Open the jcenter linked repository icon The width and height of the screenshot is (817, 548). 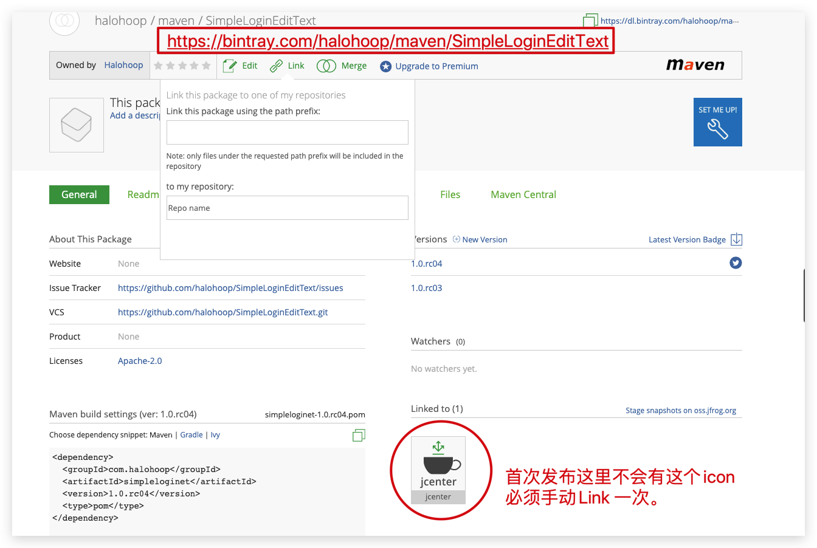(x=438, y=470)
